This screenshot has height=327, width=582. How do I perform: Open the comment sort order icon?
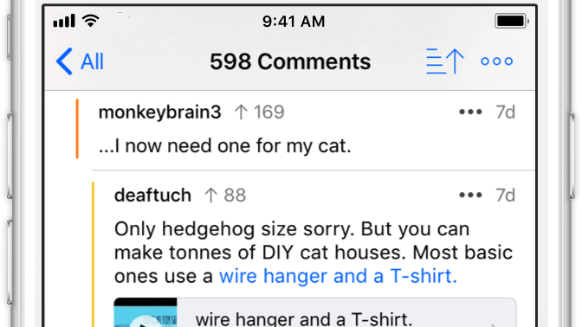(445, 61)
